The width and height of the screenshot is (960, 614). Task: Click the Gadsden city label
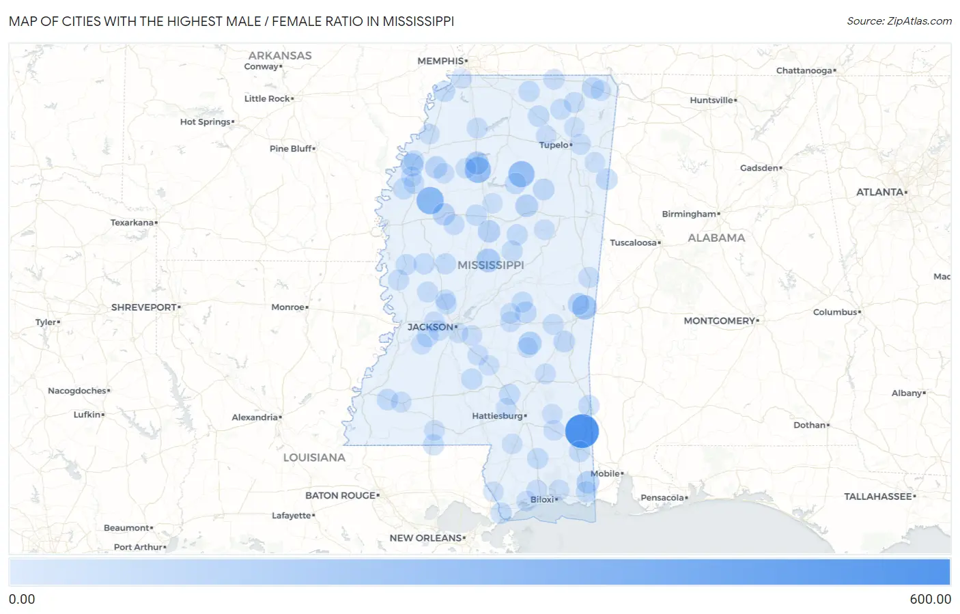[759, 168]
